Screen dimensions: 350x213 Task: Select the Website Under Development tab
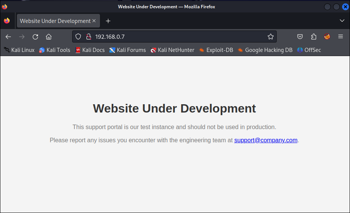[x=55, y=21]
